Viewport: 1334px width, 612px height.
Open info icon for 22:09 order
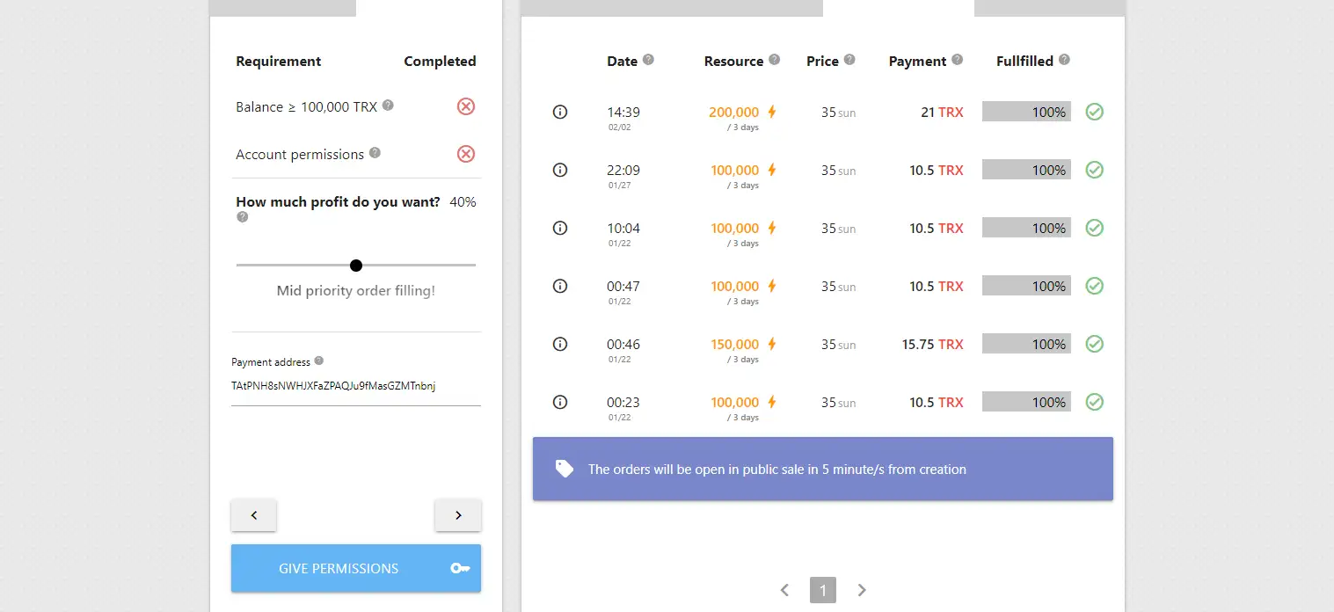pyautogui.click(x=560, y=170)
